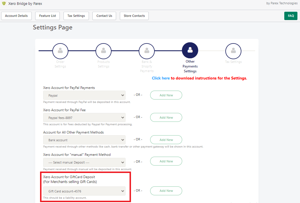Viewport: 300px width, 203px height.
Task: Click the instructions download link
Action: [161, 78]
